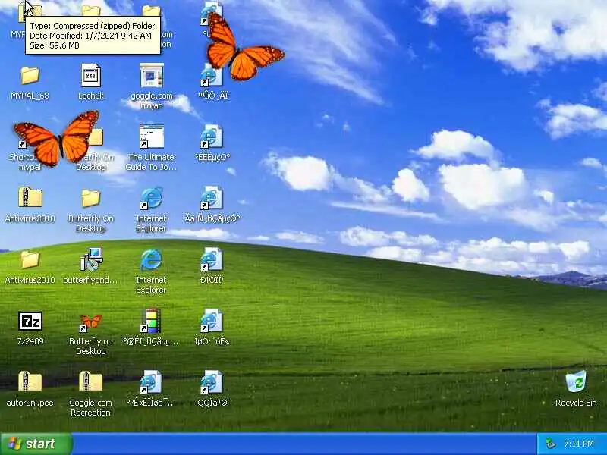Select the Antivirus2010 zipped folder icon

click(x=30, y=198)
